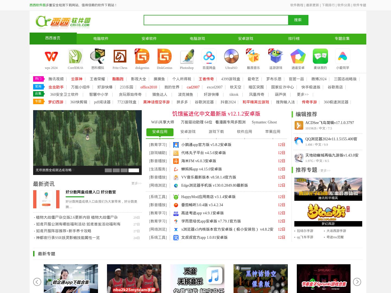
Task: Select the first gray slideshow indicator
Action: click(108, 170)
